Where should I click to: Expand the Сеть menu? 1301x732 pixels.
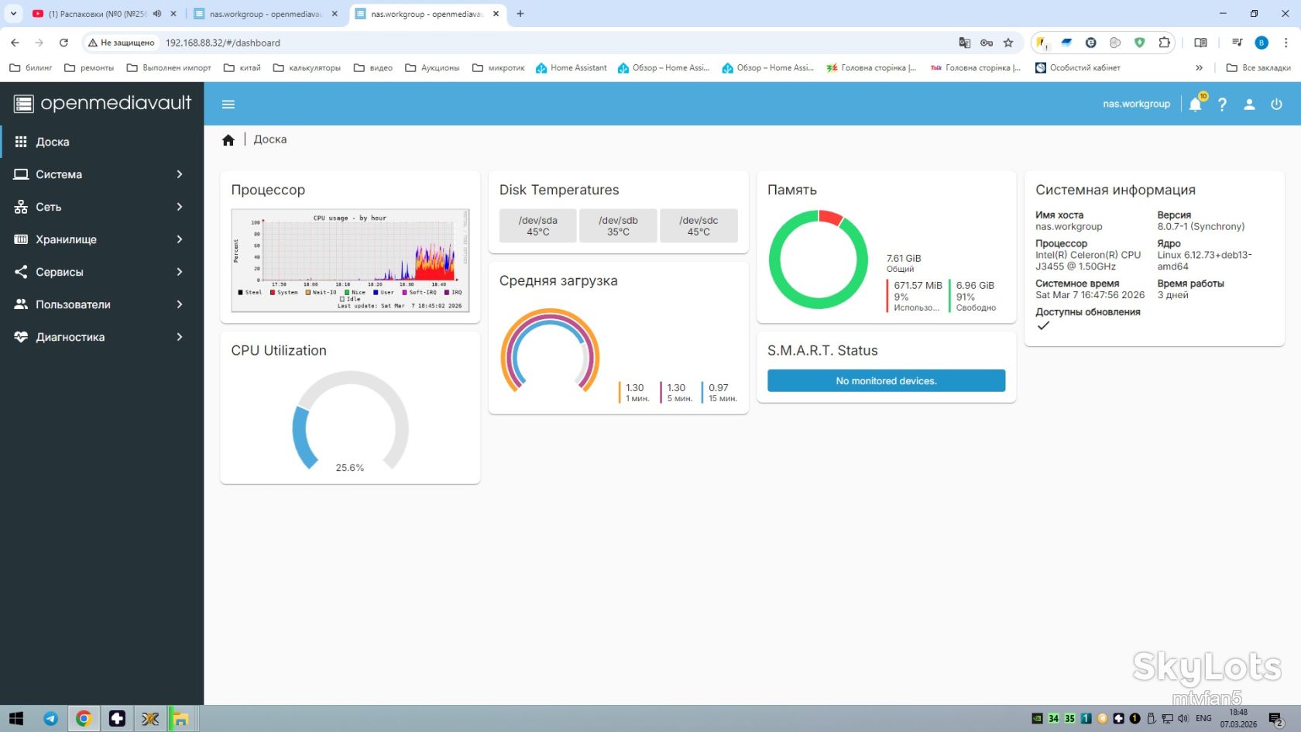[x=101, y=207]
